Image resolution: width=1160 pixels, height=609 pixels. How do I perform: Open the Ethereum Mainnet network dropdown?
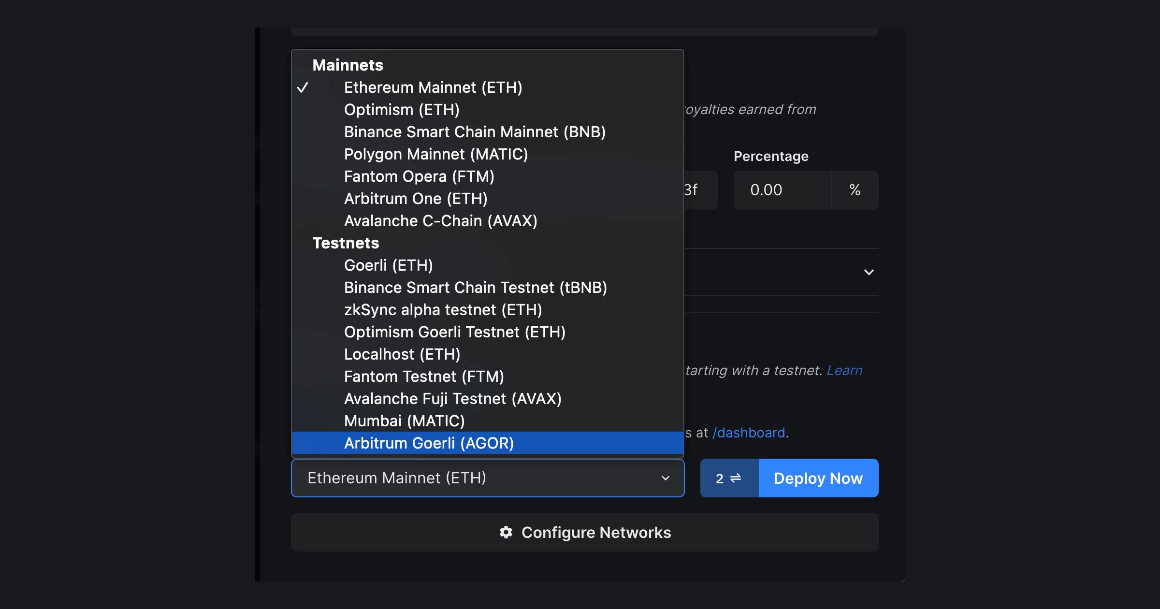[x=487, y=478]
